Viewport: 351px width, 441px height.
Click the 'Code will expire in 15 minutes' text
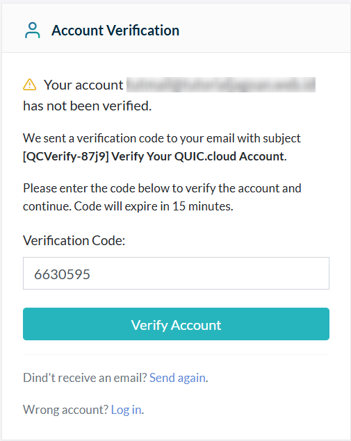(x=154, y=206)
